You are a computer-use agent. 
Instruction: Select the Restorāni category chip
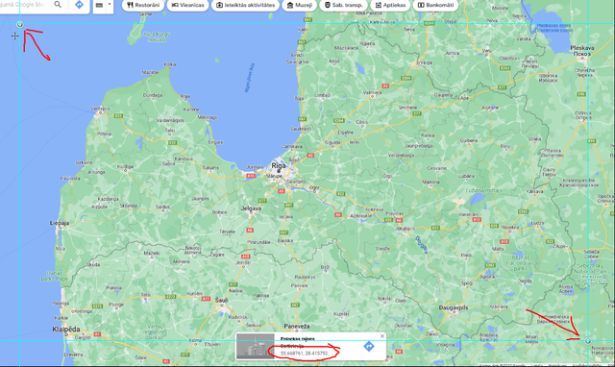pyautogui.click(x=143, y=5)
